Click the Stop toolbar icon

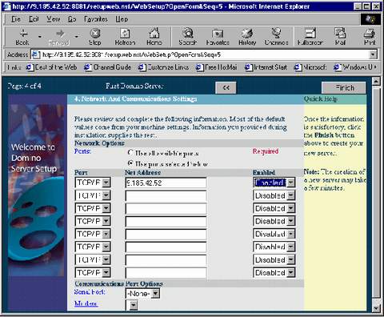95,34
